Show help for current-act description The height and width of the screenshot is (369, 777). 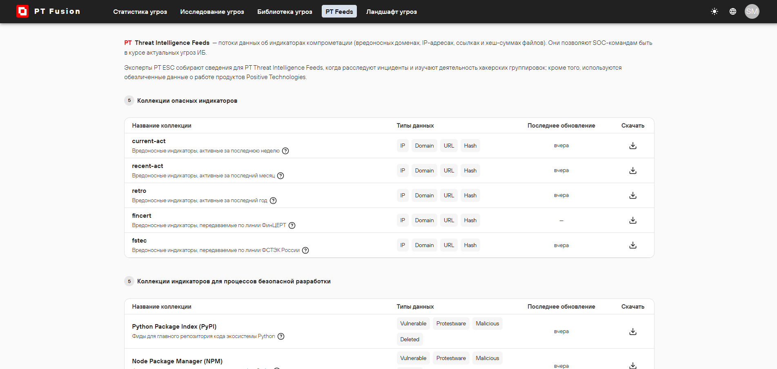click(285, 151)
